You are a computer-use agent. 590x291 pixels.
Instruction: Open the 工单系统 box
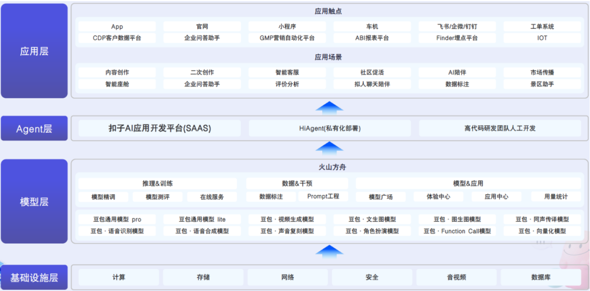542,26
